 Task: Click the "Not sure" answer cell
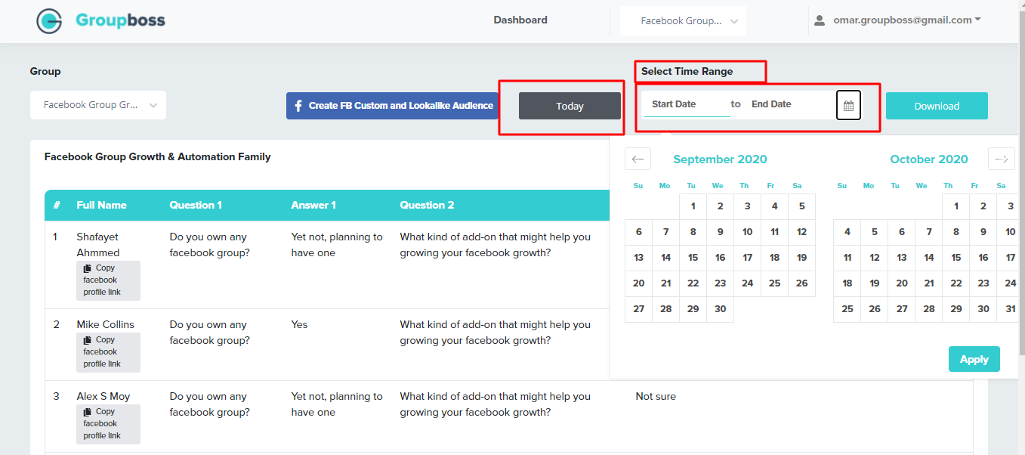coord(656,396)
